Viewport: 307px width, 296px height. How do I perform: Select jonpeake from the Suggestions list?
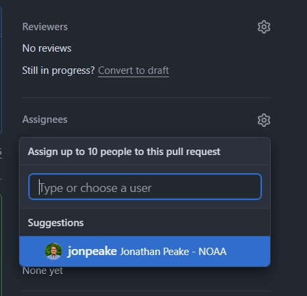point(144,251)
